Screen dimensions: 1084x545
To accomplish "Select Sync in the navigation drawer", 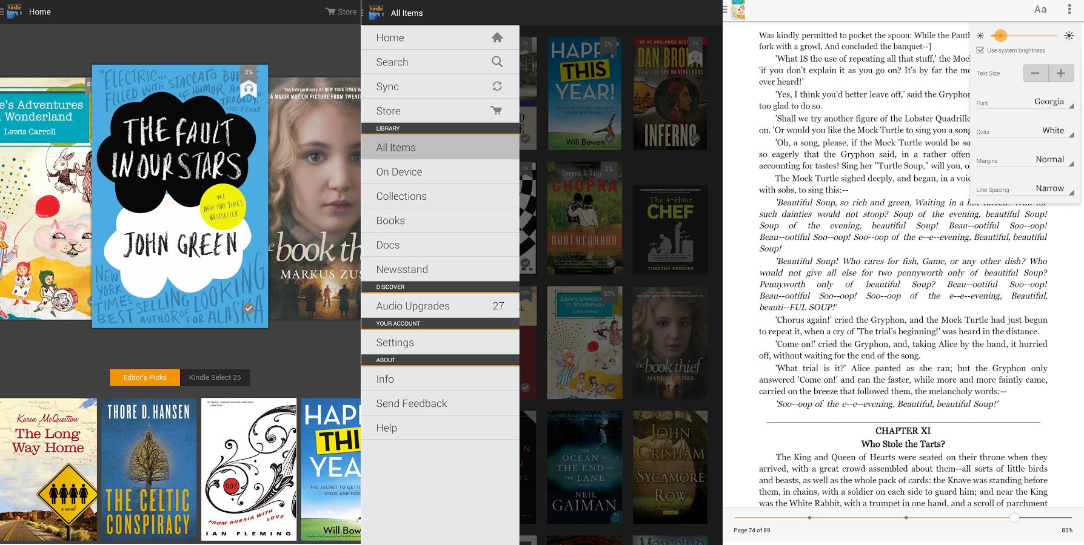I will 440,86.
